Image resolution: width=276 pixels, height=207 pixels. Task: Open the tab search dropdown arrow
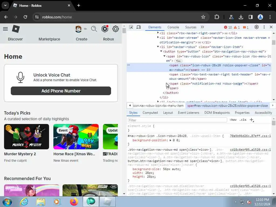(5, 5)
